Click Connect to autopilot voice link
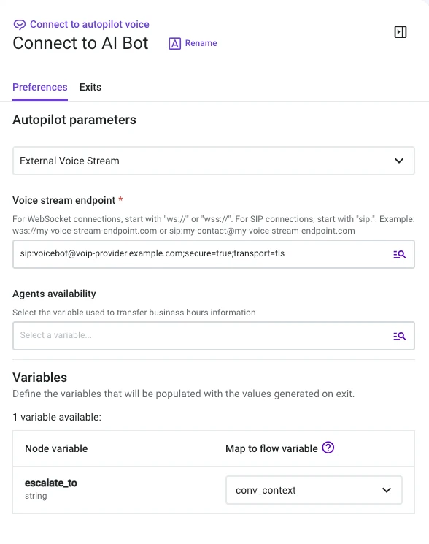Screen dimensions: 429x544 [x=90, y=24]
